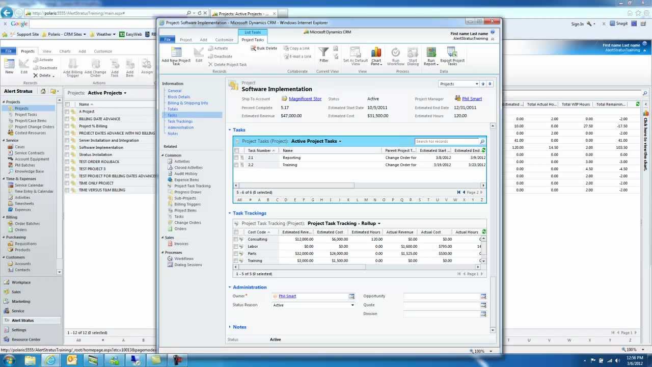652x367 pixels.
Task: Expand the Notes section
Action: 230,327
